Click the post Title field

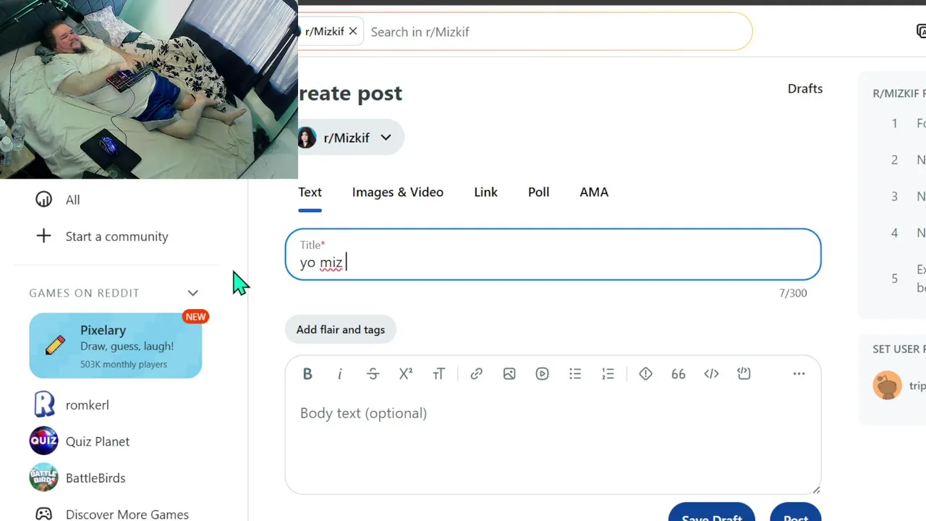(553, 255)
